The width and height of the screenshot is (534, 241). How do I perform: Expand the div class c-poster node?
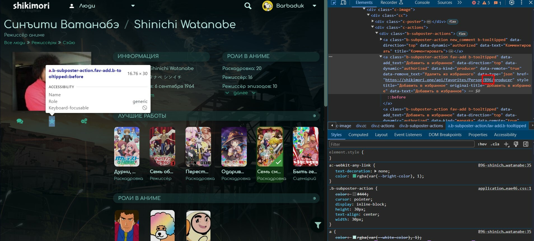click(373, 21)
